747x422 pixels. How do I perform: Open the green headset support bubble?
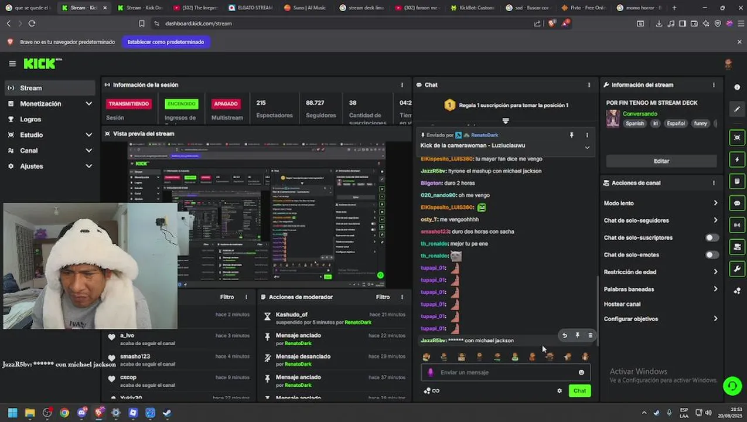coord(732,386)
